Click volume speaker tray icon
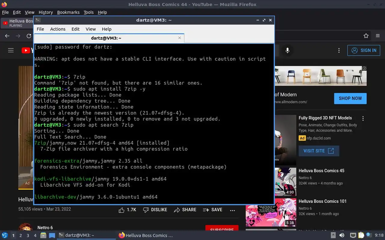The width and height of the screenshot is (385, 240). tap(342, 235)
